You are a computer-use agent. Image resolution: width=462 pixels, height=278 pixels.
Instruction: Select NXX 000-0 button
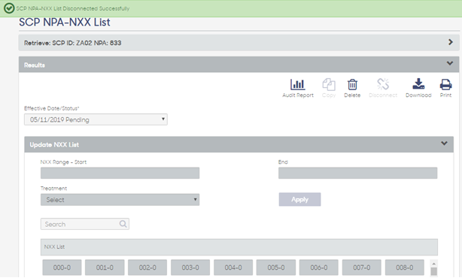62,267
